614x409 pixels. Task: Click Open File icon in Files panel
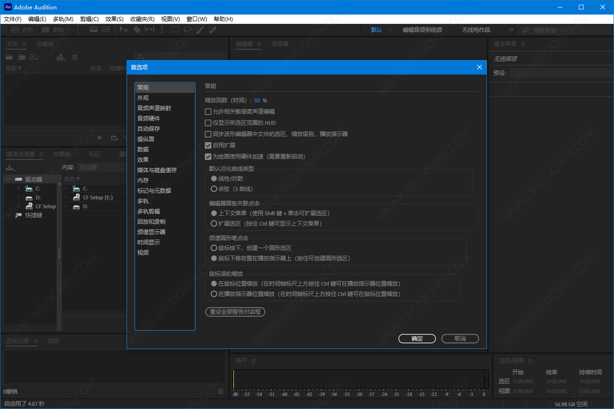click(9, 57)
